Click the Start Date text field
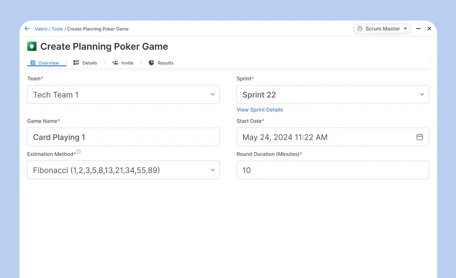The width and height of the screenshot is (456, 278). pyautogui.click(x=325, y=137)
